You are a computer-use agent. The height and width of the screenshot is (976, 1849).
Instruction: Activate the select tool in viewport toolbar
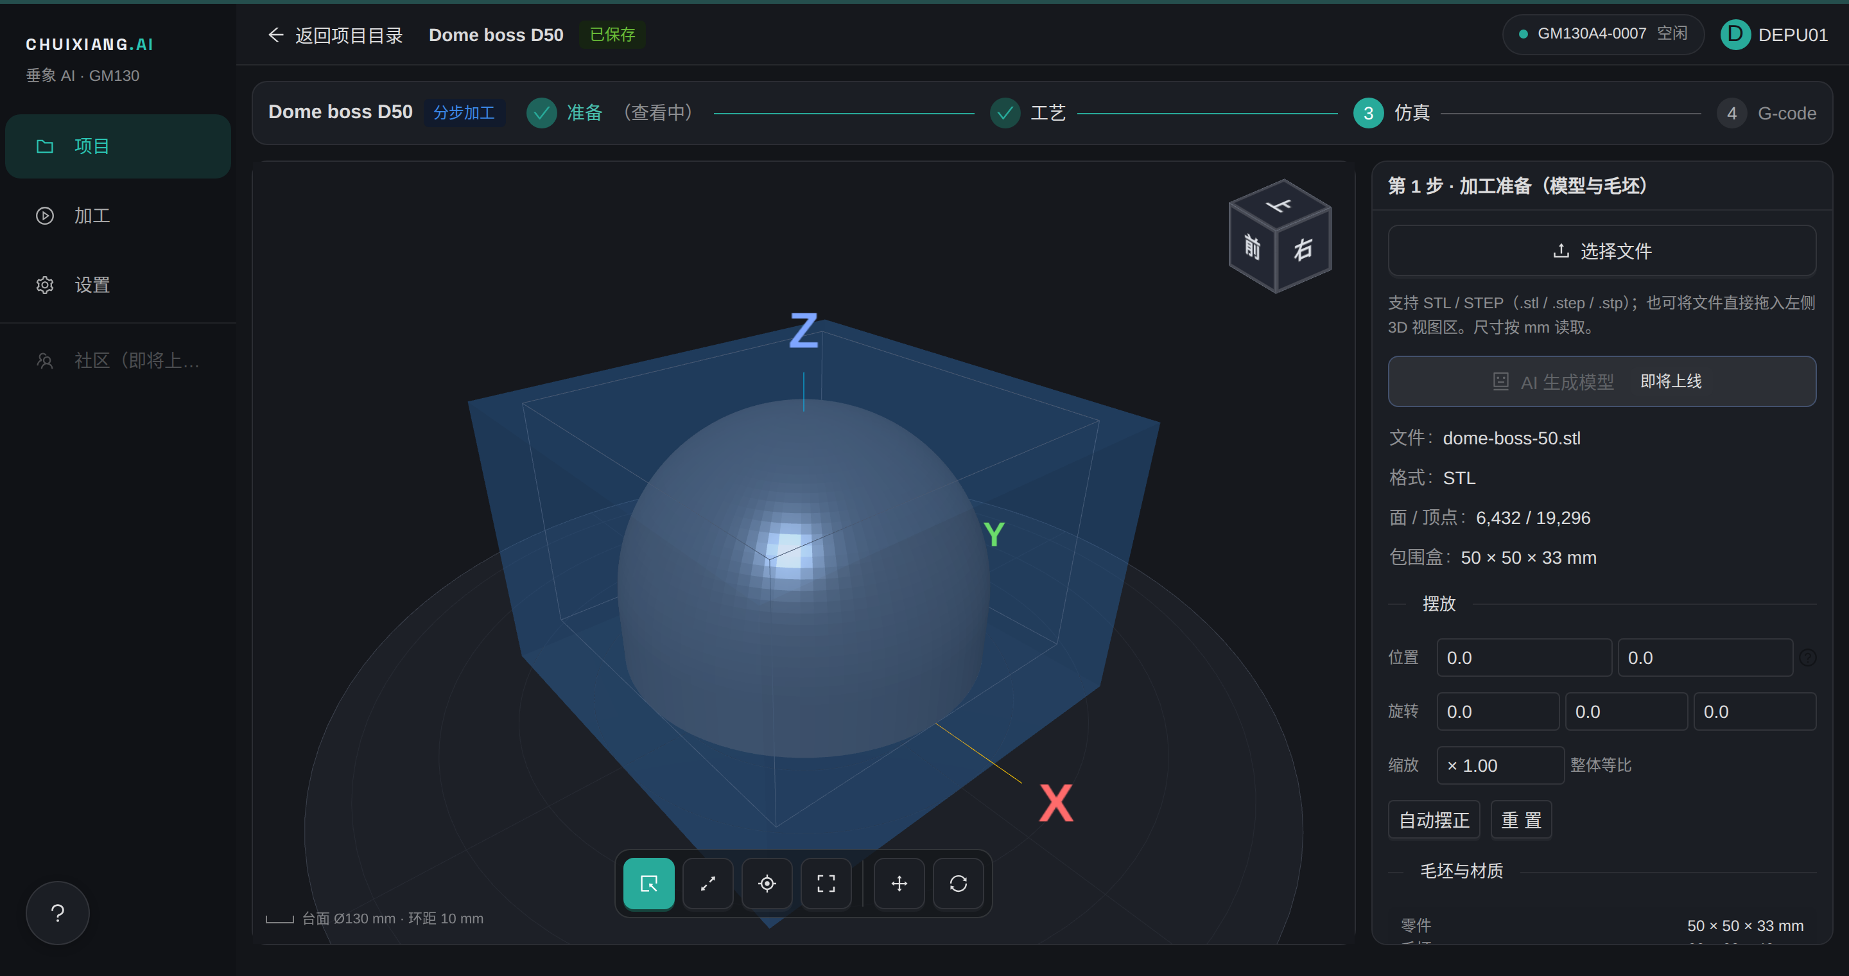(x=648, y=884)
